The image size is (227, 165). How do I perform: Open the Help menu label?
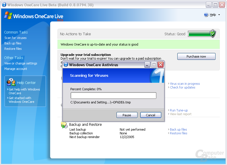tap(213, 15)
